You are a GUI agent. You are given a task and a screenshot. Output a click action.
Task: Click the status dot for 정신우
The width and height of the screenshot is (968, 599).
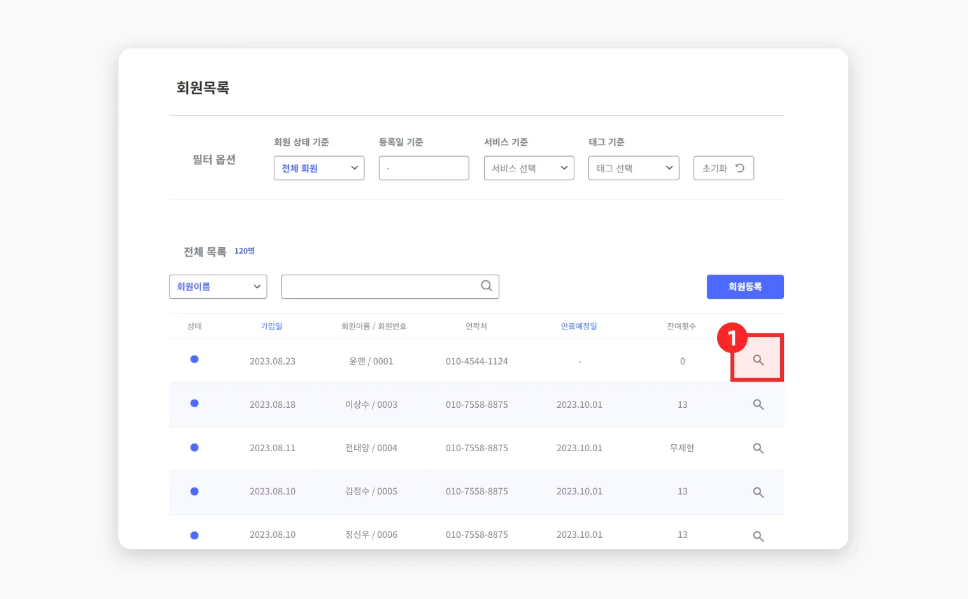click(x=194, y=535)
